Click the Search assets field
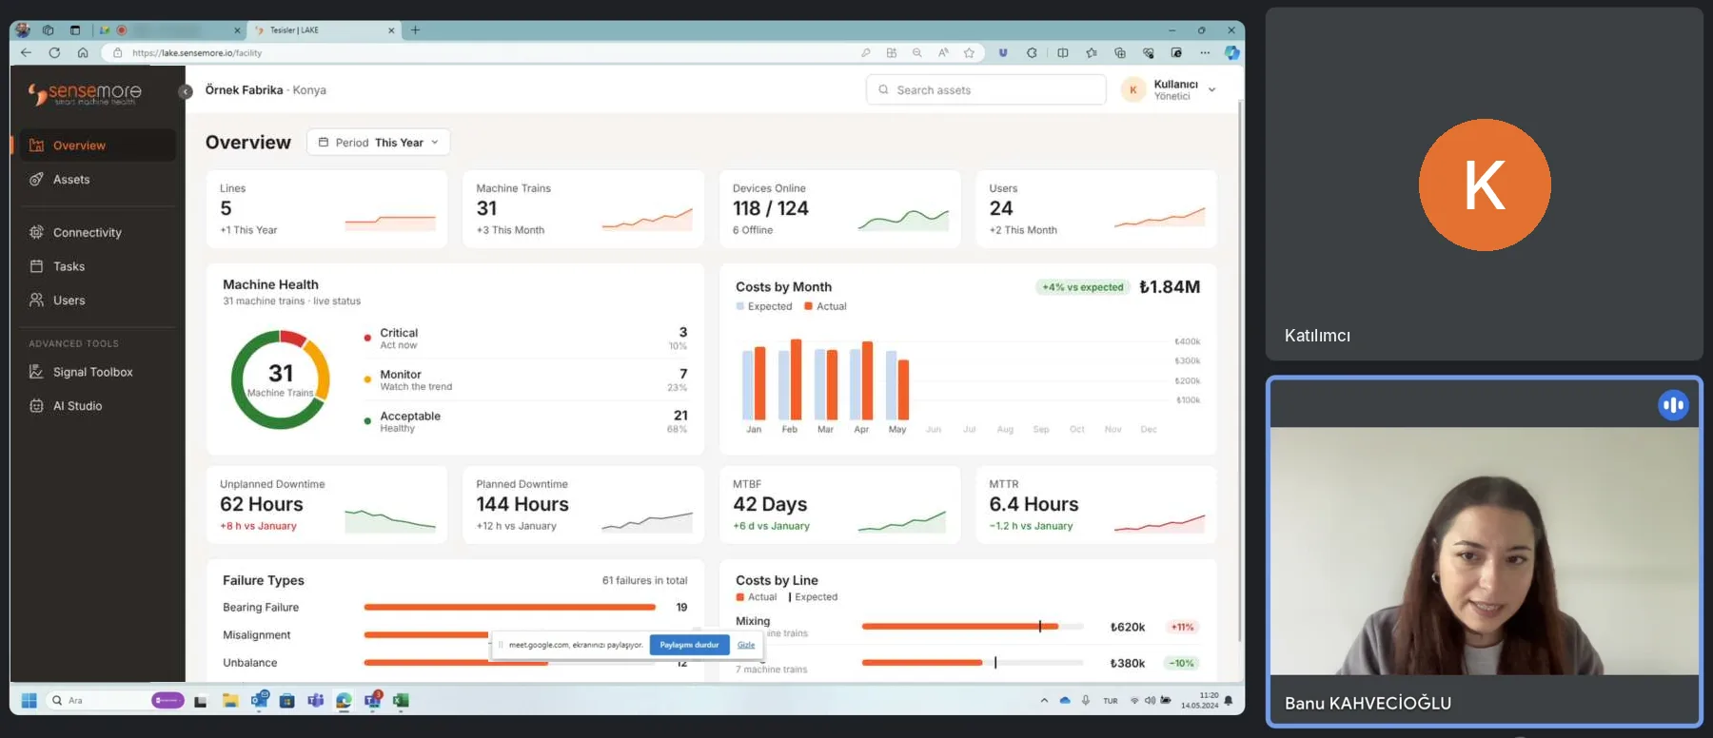The width and height of the screenshot is (1713, 738). (986, 90)
